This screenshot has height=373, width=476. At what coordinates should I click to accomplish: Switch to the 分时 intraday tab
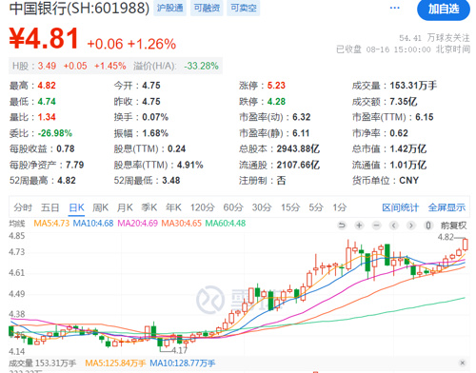point(23,207)
